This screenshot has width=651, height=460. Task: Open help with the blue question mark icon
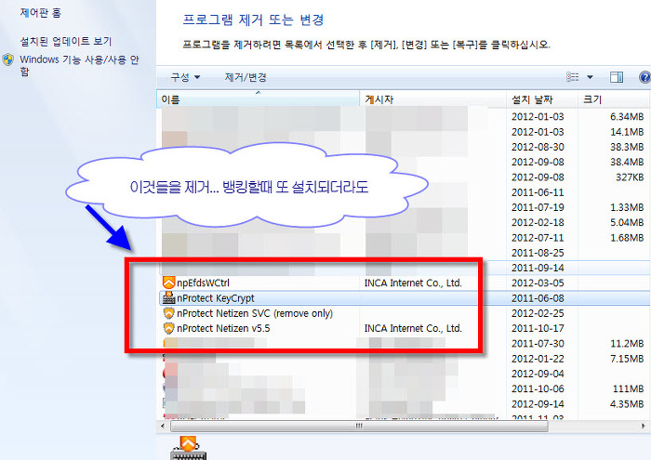(x=644, y=77)
